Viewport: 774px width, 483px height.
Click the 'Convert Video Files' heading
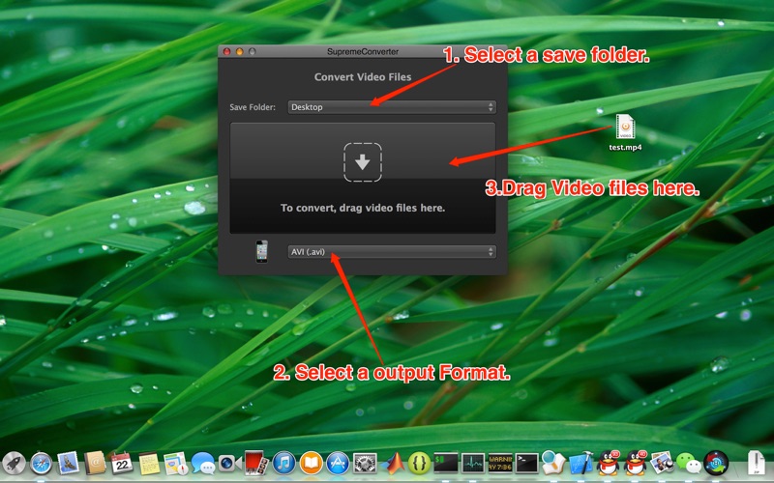[x=363, y=77]
